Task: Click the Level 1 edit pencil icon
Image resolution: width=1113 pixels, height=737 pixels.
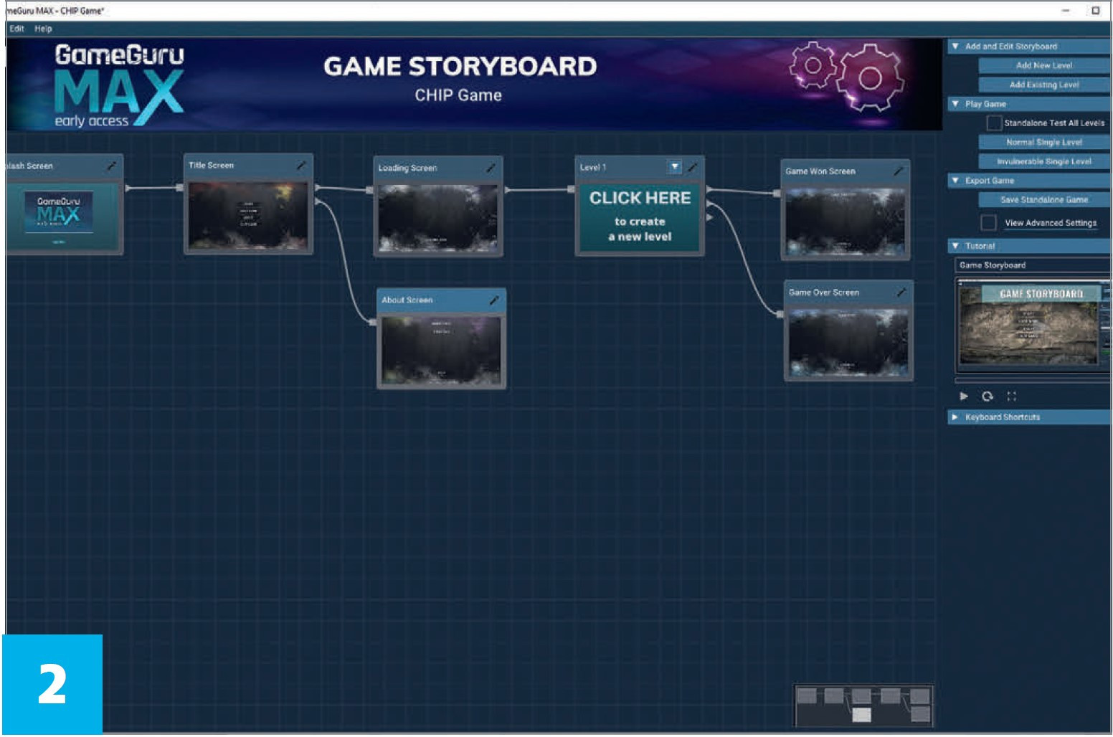Action: 693,167
